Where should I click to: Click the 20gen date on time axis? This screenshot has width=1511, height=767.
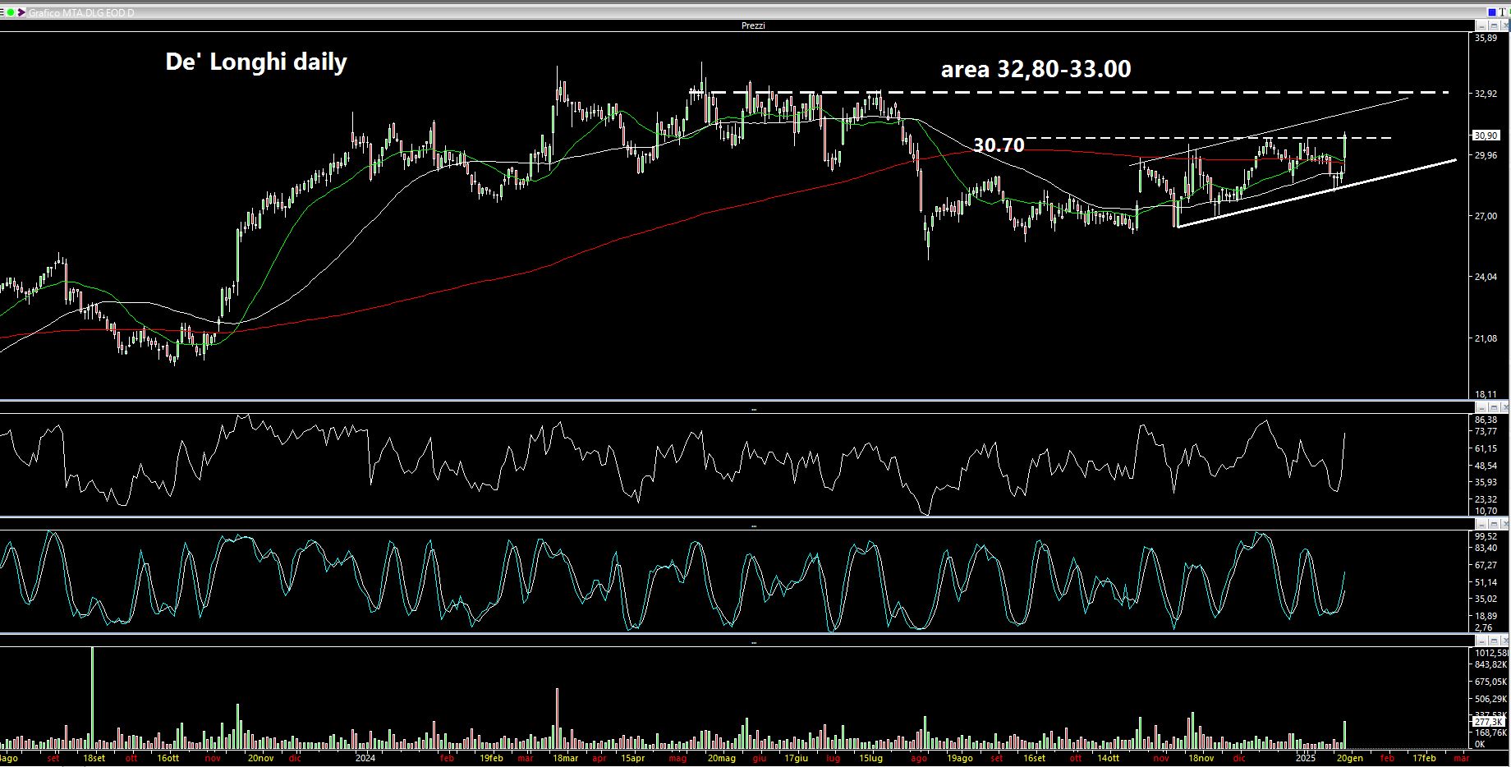[1349, 758]
